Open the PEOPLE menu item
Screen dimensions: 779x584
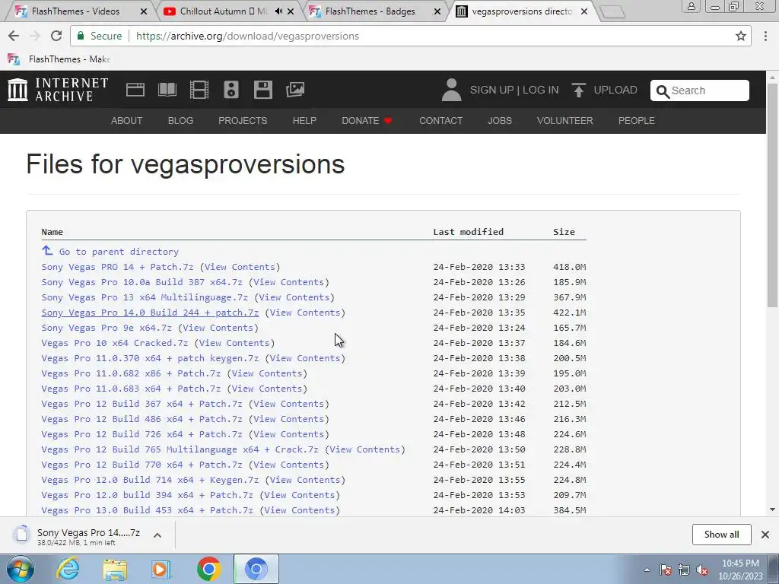point(637,121)
